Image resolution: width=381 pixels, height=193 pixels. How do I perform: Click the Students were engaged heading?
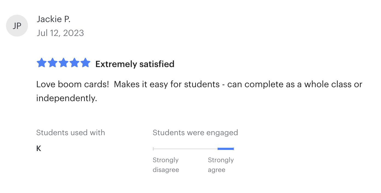click(x=195, y=133)
